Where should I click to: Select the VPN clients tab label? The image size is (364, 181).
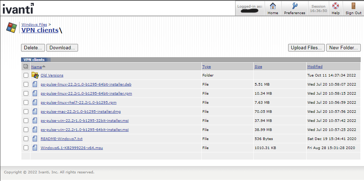34,59
